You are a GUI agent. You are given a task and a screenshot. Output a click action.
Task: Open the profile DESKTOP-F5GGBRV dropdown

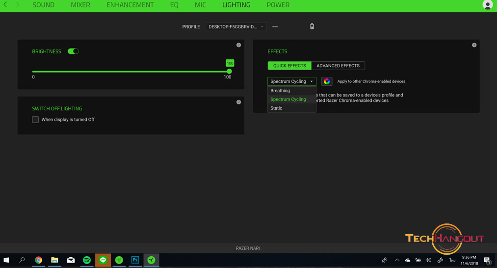236,26
